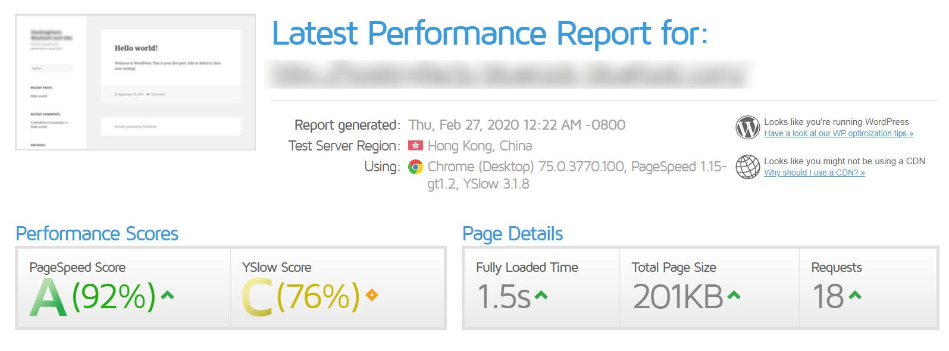Click the WordPress logo icon
949x351 pixels.
[747, 127]
